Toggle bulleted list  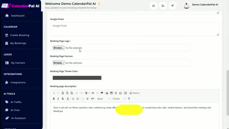click(x=78, y=99)
